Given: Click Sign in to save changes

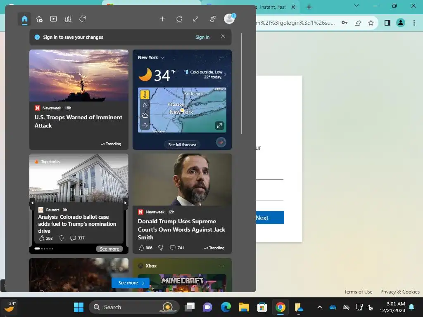Looking at the screenshot, I should [x=202, y=37].
